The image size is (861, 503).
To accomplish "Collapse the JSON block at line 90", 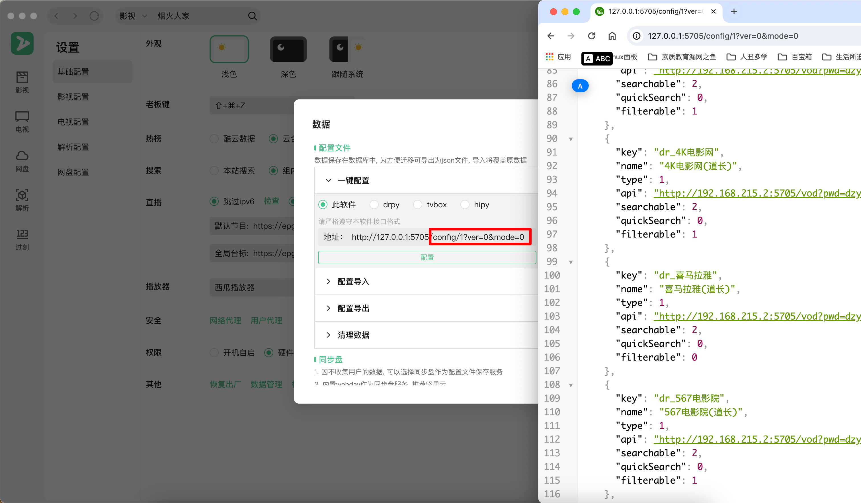I will coord(571,139).
